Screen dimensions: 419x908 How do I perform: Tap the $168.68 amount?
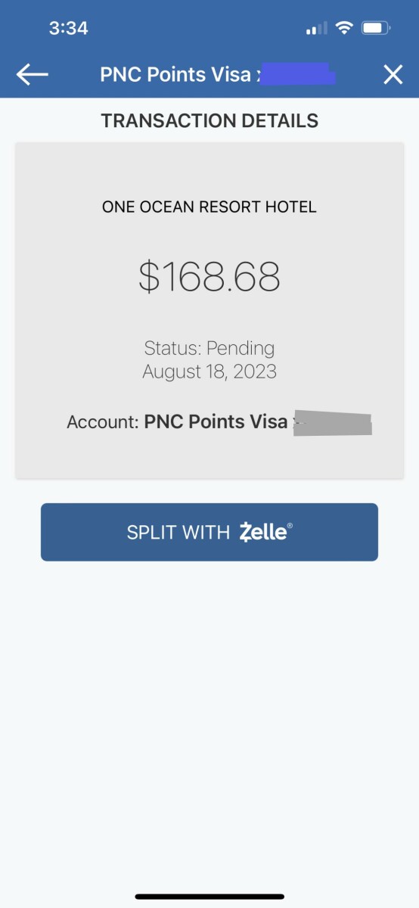pos(209,277)
